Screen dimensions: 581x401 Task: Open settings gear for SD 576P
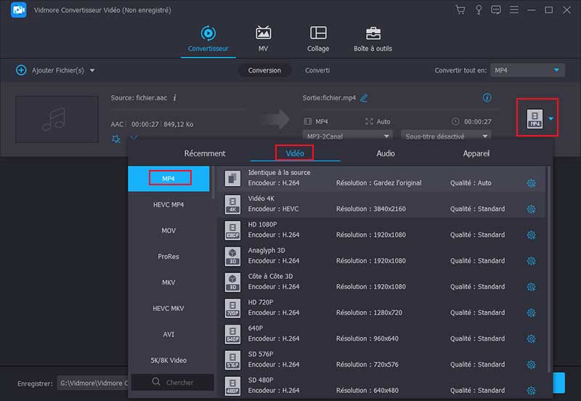click(531, 365)
